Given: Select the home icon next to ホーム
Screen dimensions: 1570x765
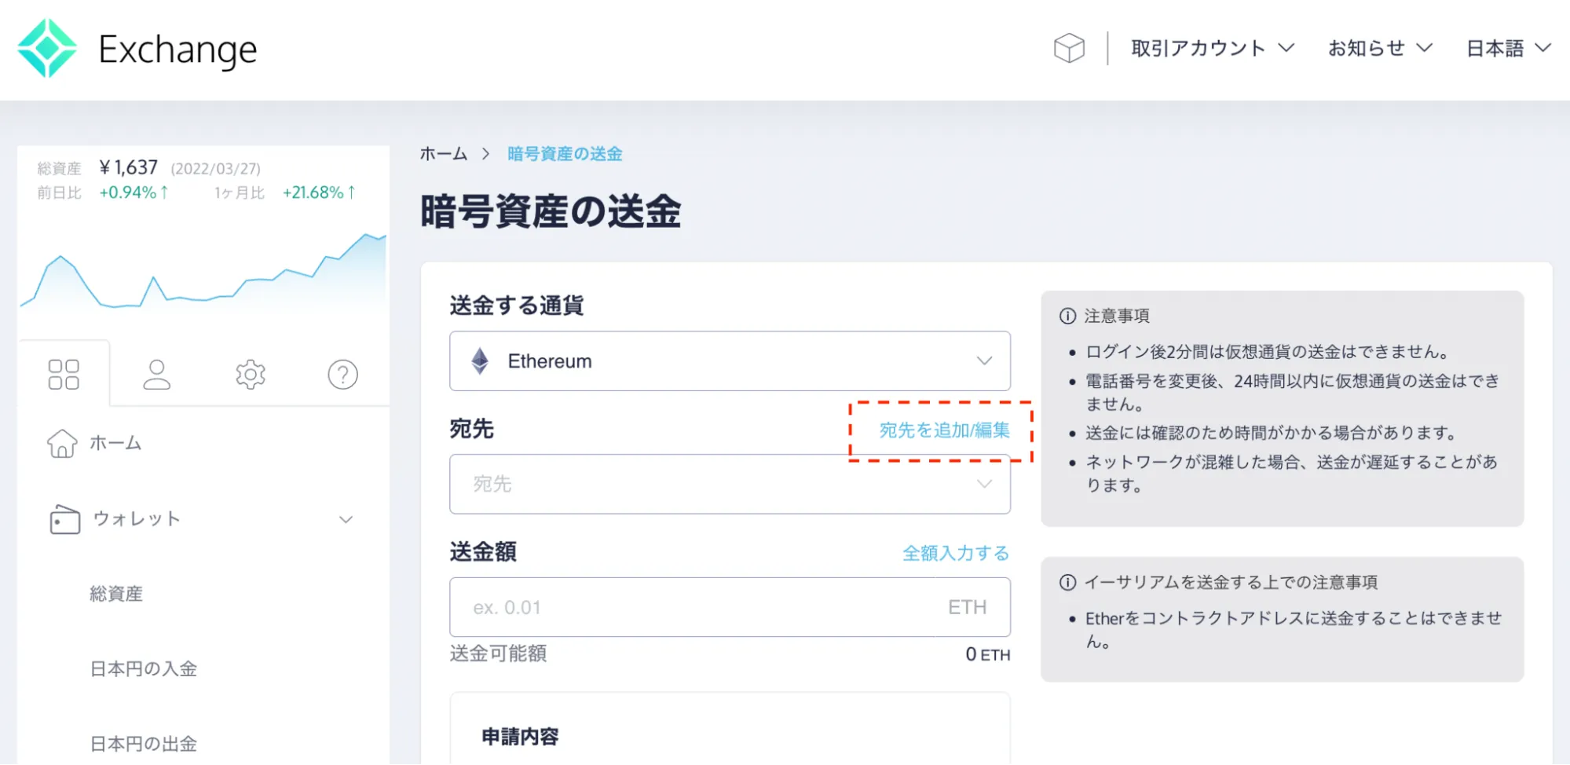Looking at the screenshot, I should tap(61, 442).
